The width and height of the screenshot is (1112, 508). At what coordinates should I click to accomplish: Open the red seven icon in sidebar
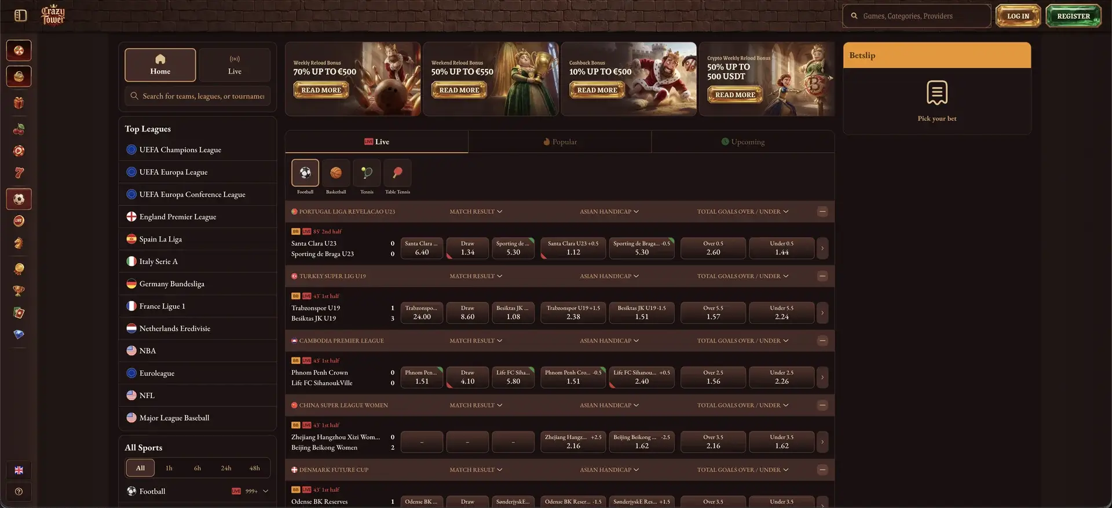pos(19,173)
